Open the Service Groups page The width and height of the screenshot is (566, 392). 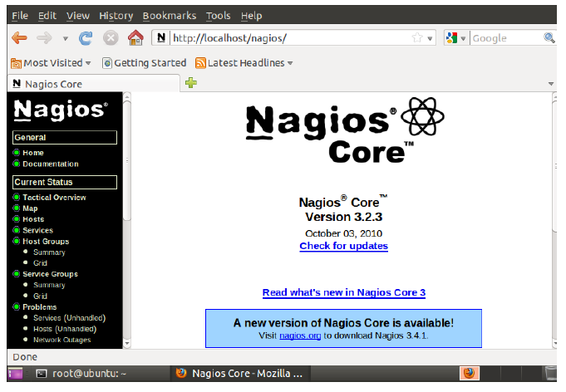(x=50, y=274)
